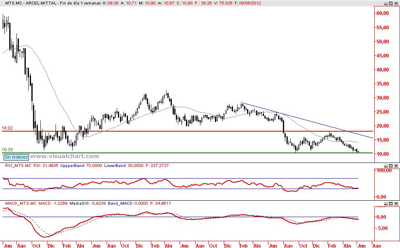Select the red horizontal resistance line

(188, 131)
